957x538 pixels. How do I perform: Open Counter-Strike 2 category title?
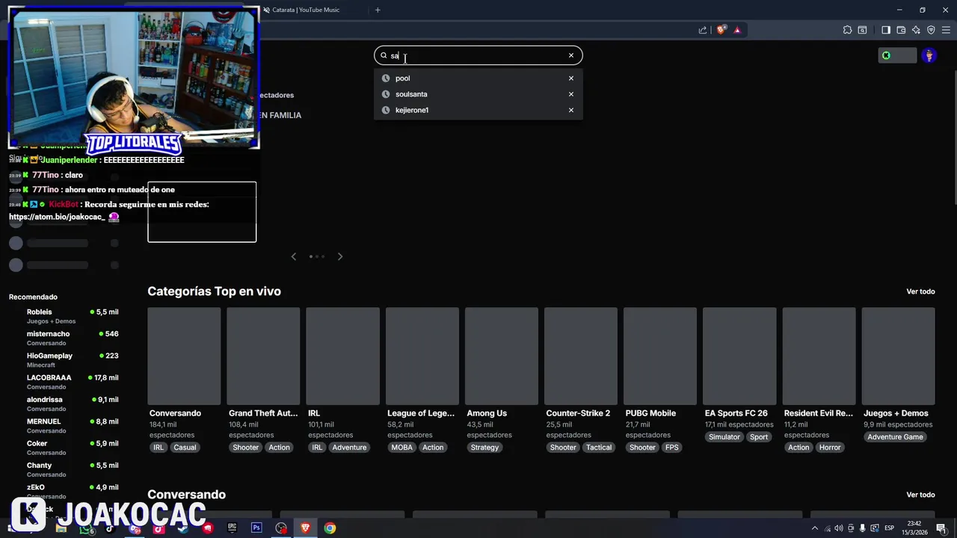578,413
